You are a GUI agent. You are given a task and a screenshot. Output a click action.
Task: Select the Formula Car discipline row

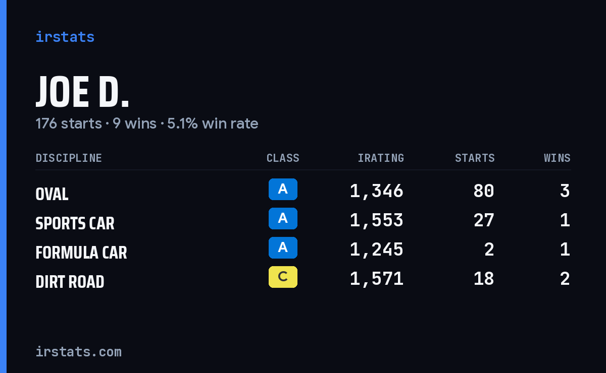tap(303, 250)
